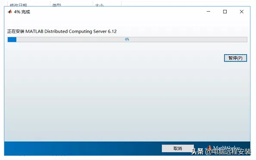Pause the installation with 暂停(P) button

(x=235, y=58)
